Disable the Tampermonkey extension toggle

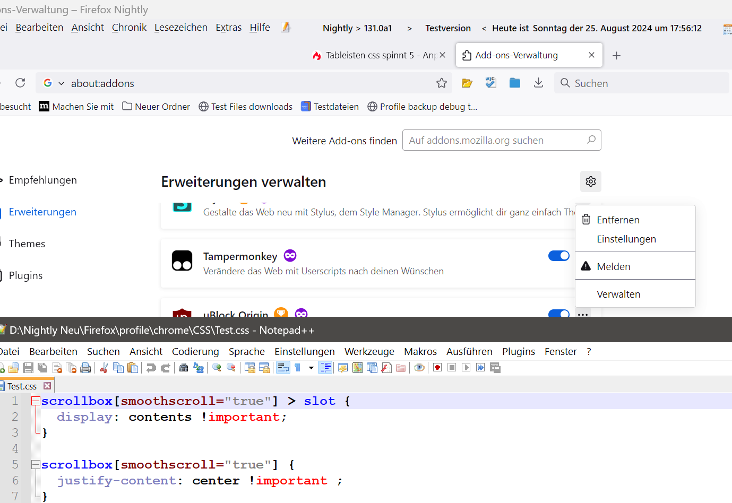559,256
